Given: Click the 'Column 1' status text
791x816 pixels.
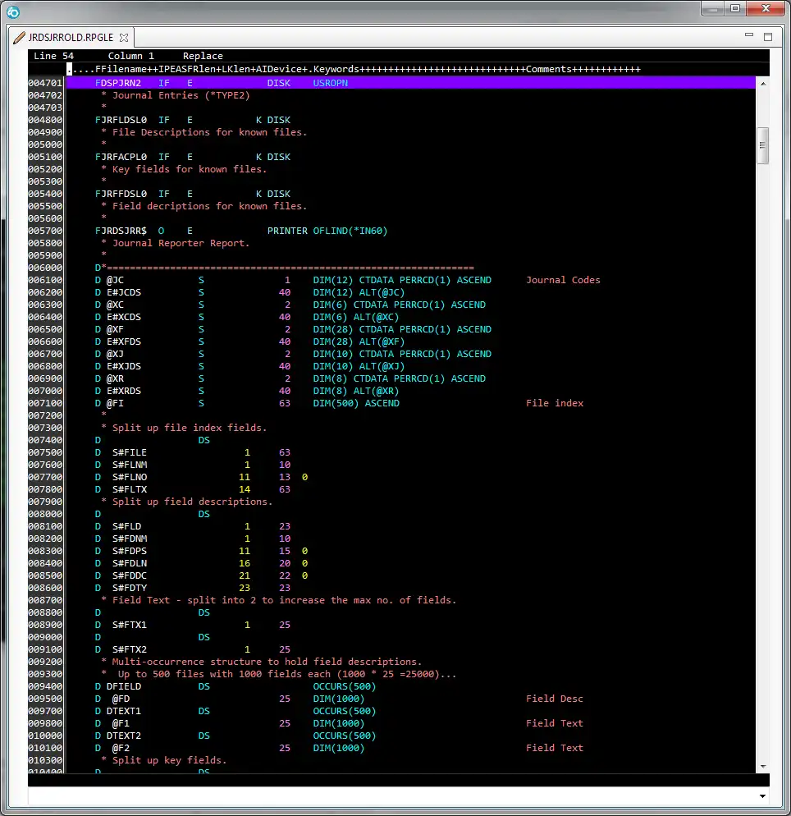Looking at the screenshot, I should (x=130, y=56).
